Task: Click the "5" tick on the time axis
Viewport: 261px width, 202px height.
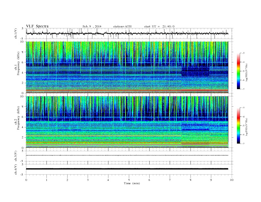Action: click(x=129, y=180)
